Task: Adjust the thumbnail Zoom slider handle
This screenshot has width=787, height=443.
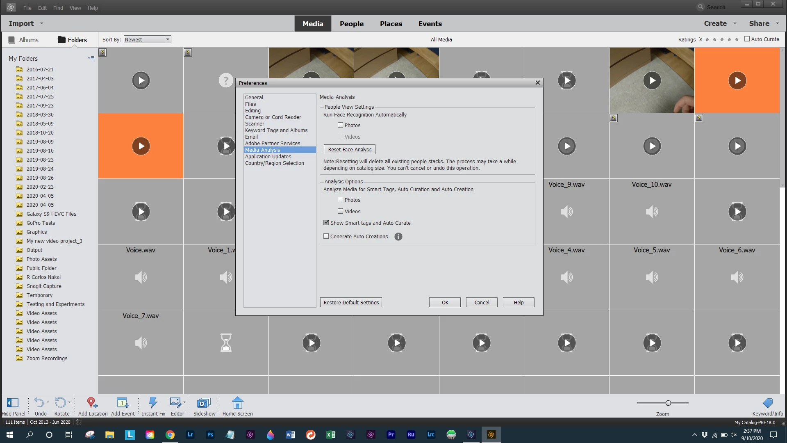Action: (668, 403)
